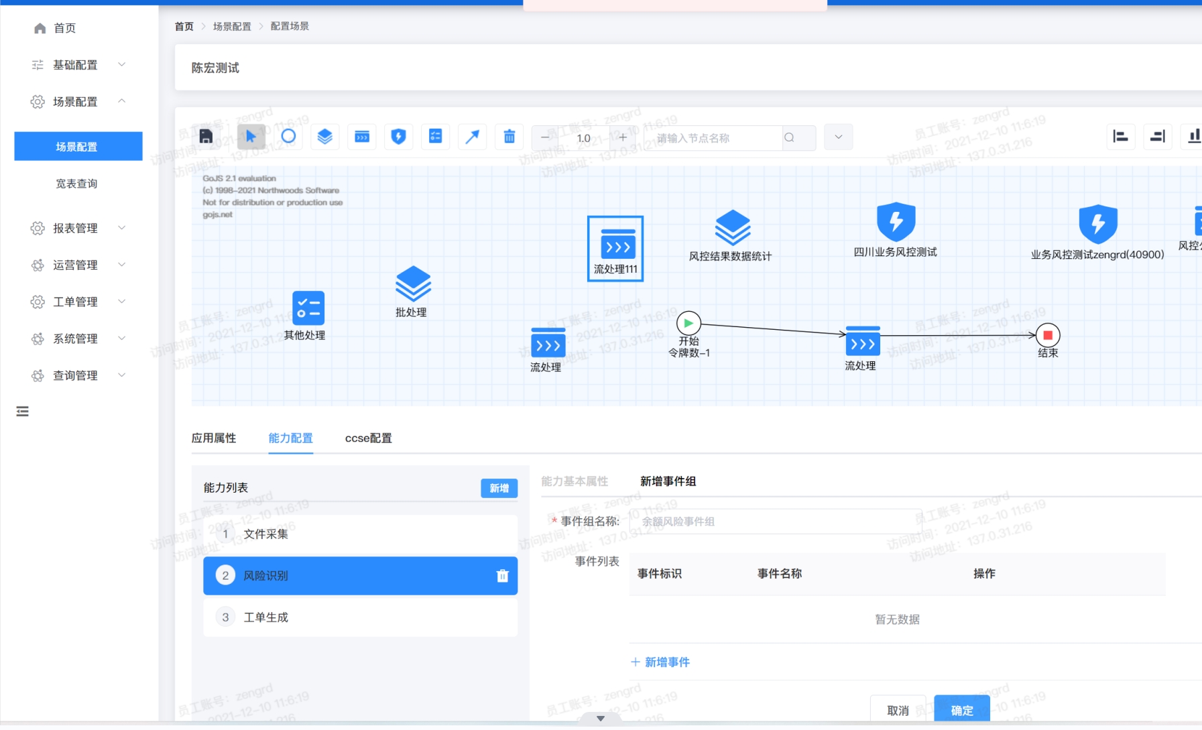The width and height of the screenshot is (1202, 730).
Task: Select 文件采集 in the ability list
Action: 361,534
